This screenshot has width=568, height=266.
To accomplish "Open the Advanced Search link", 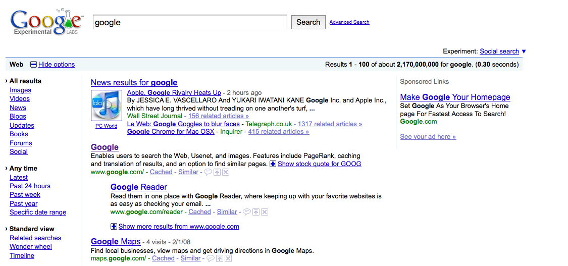I will 349,22.
